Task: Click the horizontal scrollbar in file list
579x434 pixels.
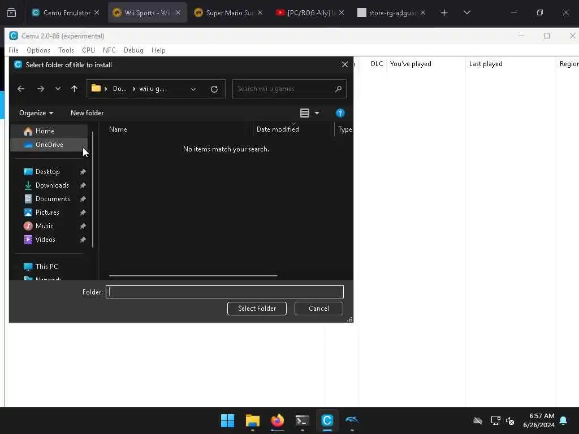Action: coord(193,275)
